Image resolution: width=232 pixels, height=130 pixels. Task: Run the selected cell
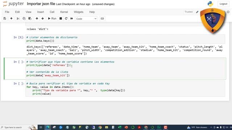[x=52, y=18]
